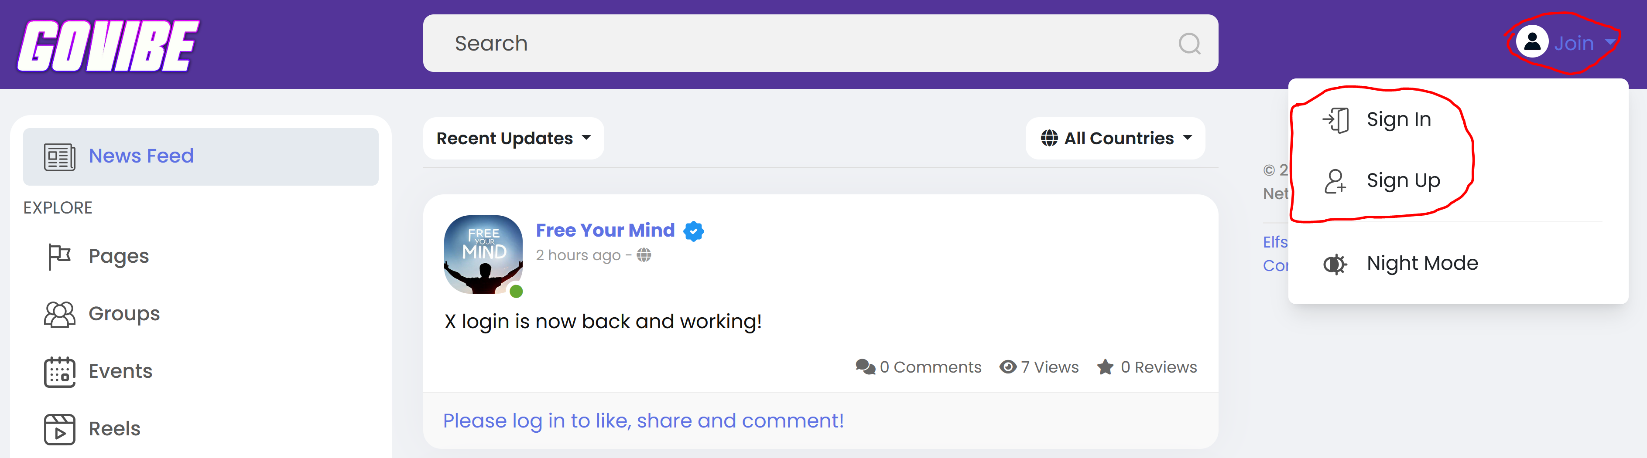
Task: Expand the Recent Updates dropdown
Action: (514, 139)
